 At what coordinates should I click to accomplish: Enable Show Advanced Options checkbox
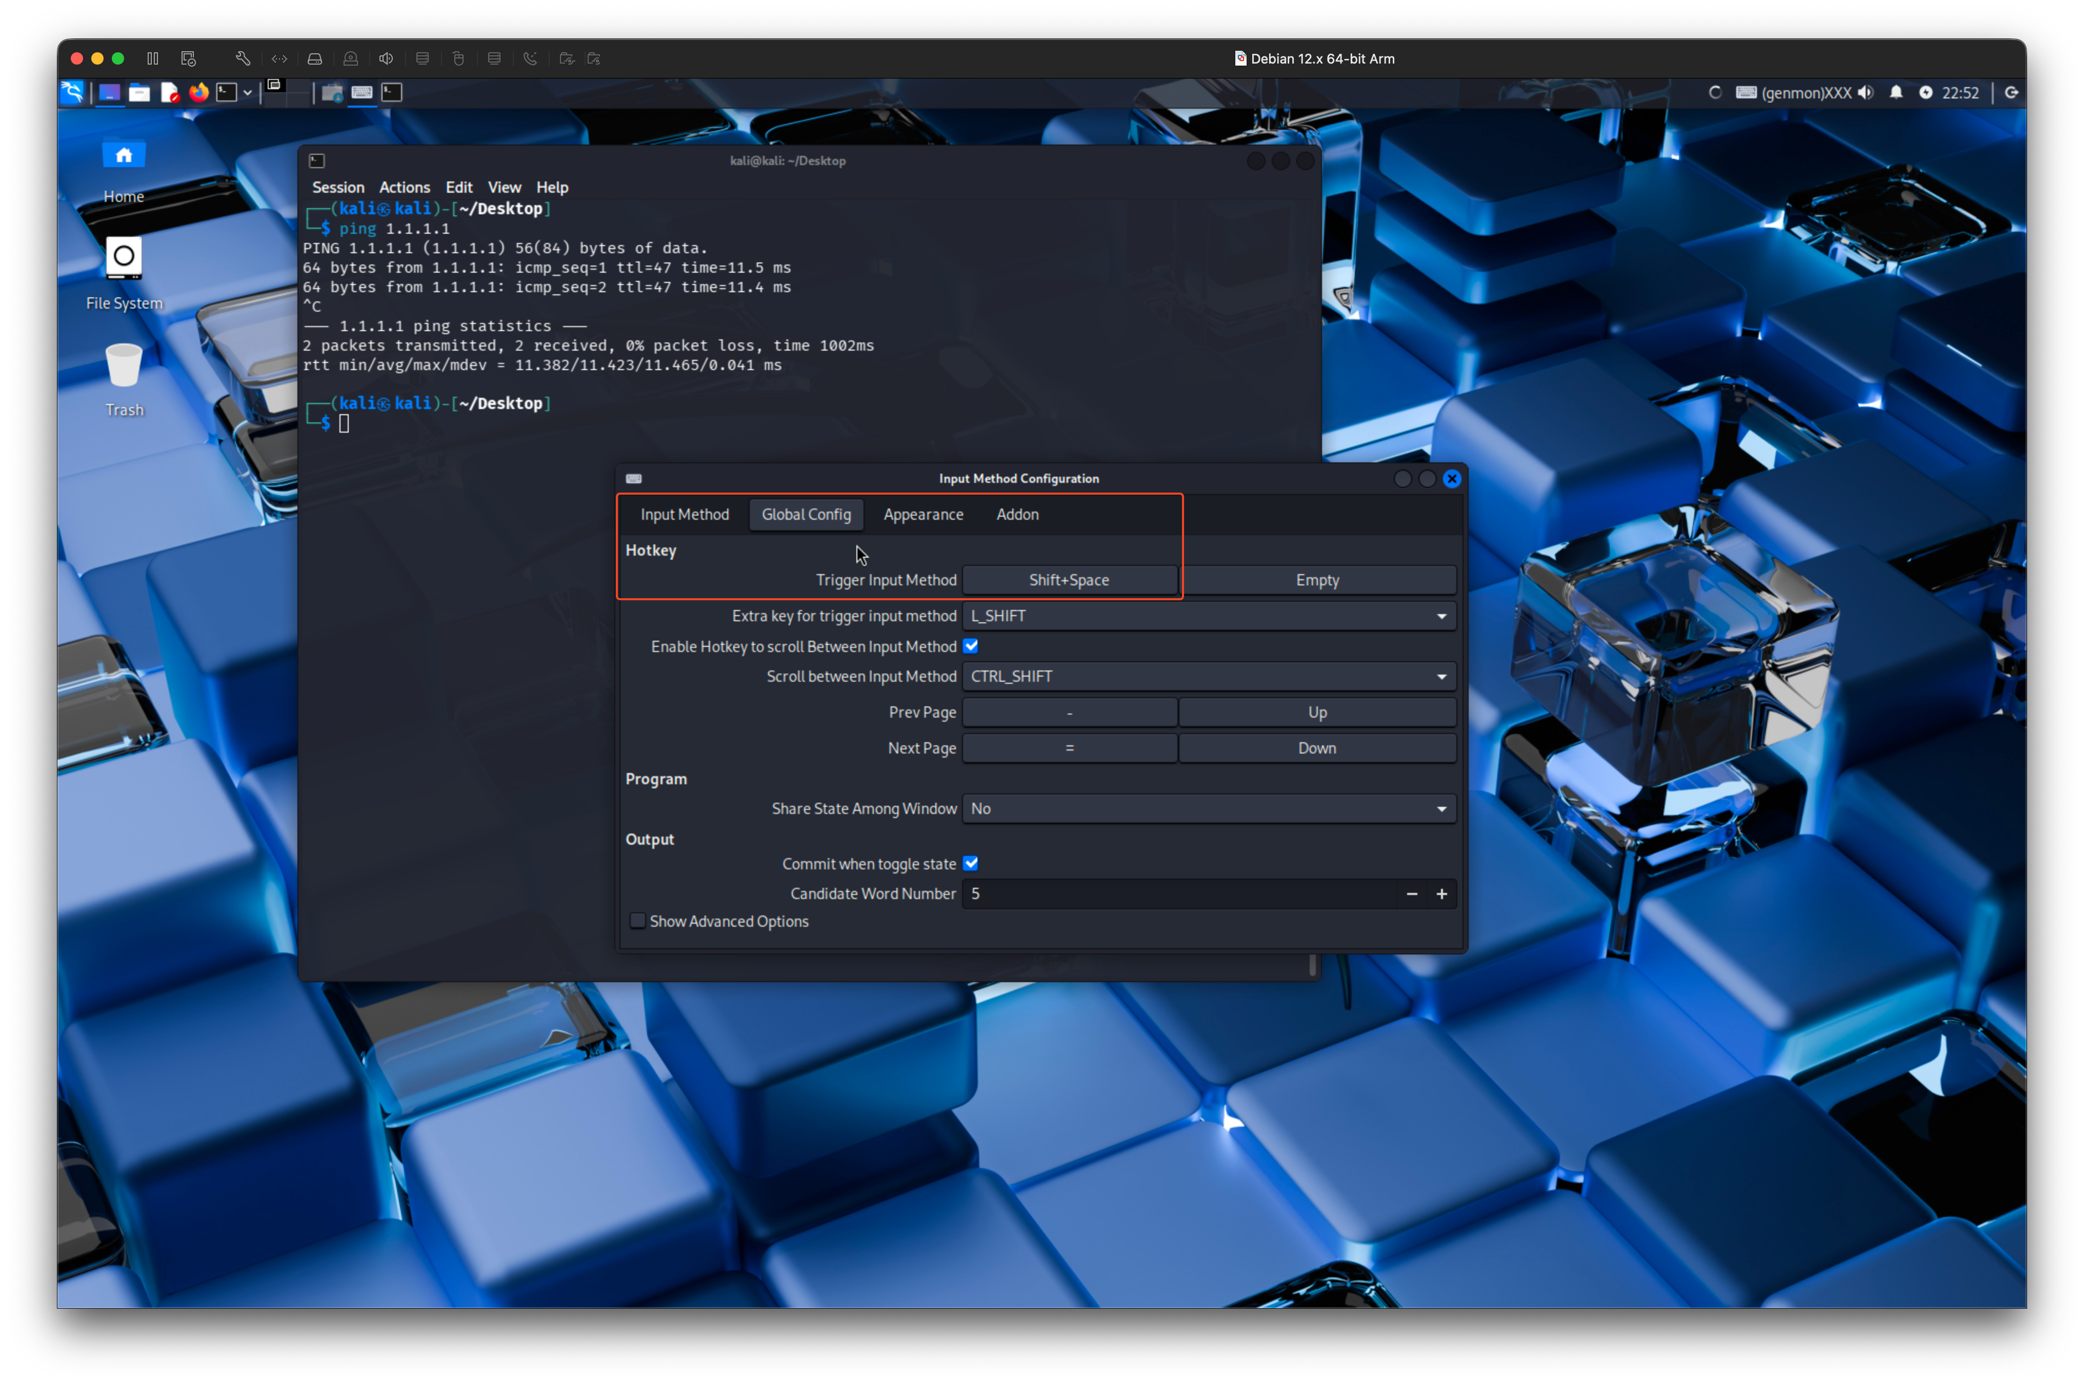pyautogui.click(x=637, y=921)
